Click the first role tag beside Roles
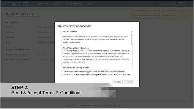 coord(43,42)
